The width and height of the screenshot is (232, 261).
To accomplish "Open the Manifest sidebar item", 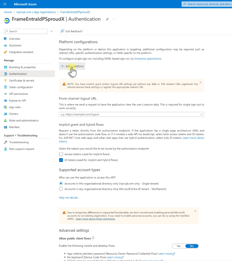I will [x=14, y=127].
